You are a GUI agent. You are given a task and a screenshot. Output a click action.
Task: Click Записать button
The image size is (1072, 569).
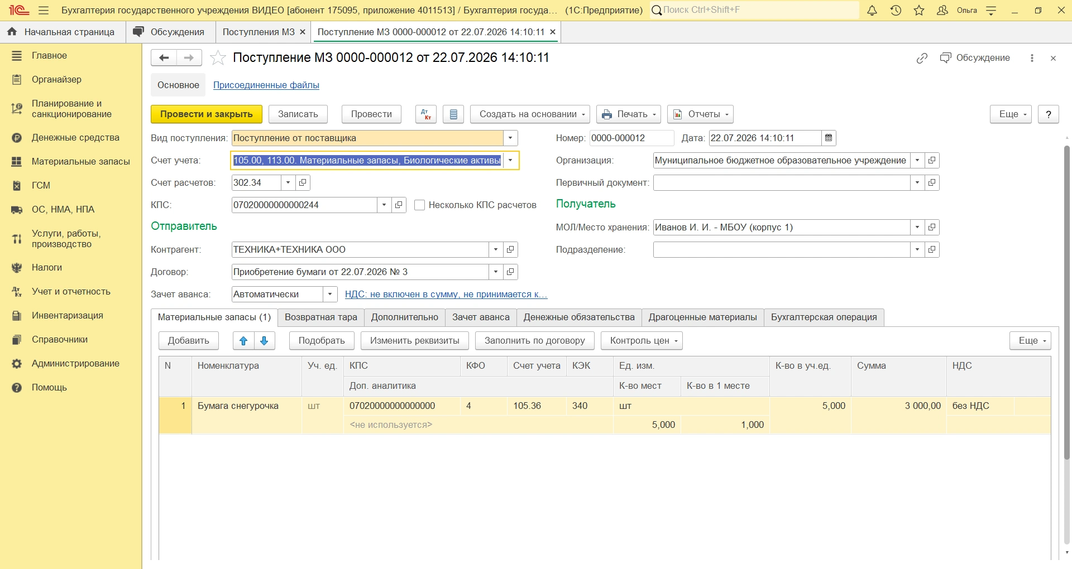(x=298, y=114)
